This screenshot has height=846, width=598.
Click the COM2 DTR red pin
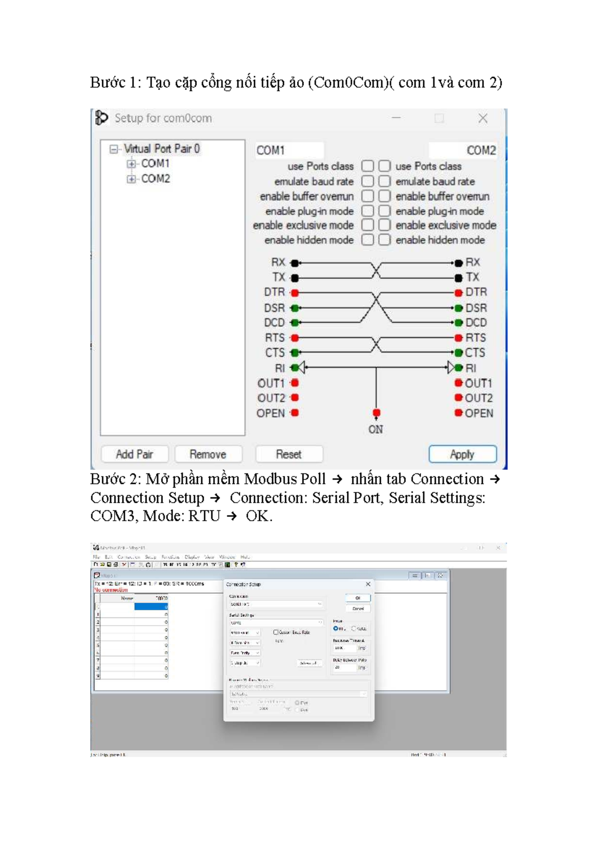pyautogui.click(x=458, y=293)
